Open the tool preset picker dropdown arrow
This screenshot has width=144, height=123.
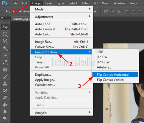[14, 12]
